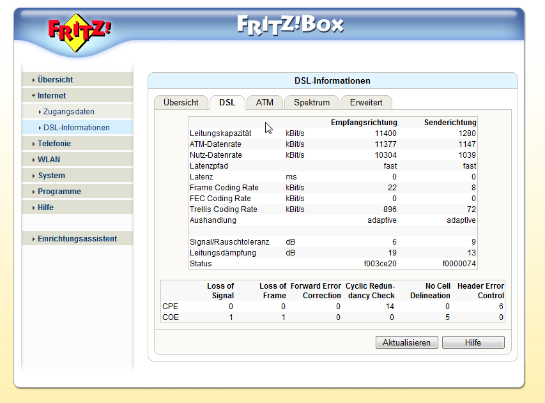Expand the Hilfe menu arrow in sidebar
Viewport: 545px width, 403px height.
point(33,208)
